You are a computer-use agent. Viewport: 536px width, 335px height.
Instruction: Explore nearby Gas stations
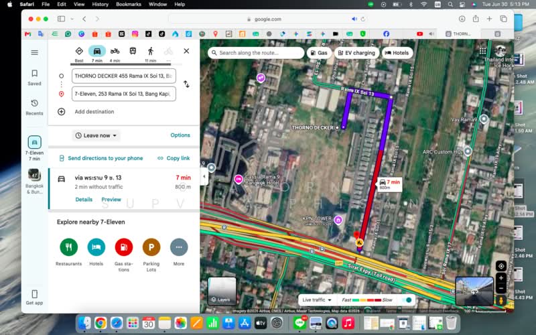(124, 255)
